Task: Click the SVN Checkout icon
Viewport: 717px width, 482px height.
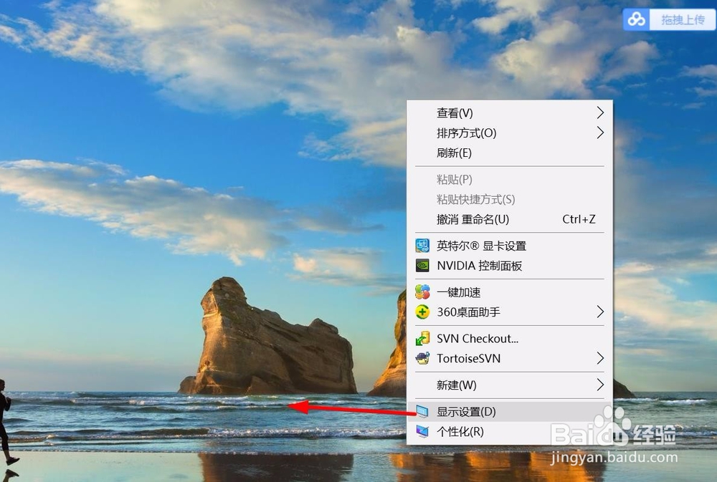Action: (424, 338)
